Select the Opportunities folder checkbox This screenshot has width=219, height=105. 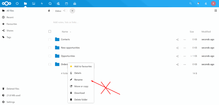[50, 56]
